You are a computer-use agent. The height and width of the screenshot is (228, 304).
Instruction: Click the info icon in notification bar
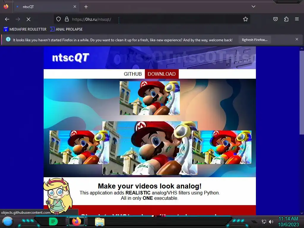pos(8,39)
